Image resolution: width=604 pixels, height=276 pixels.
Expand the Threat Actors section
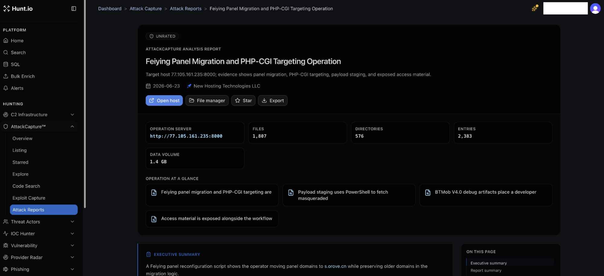(x=39, y=222)
